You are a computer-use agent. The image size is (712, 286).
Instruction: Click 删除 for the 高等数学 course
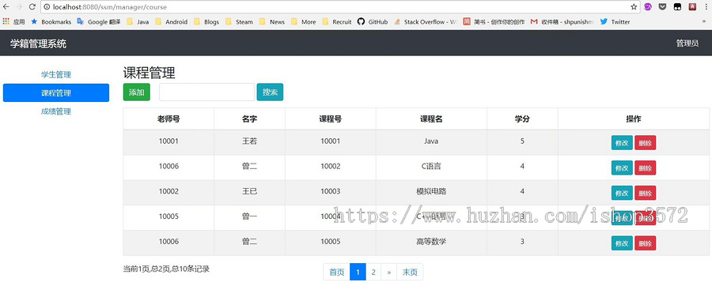(x=646, y=243)
